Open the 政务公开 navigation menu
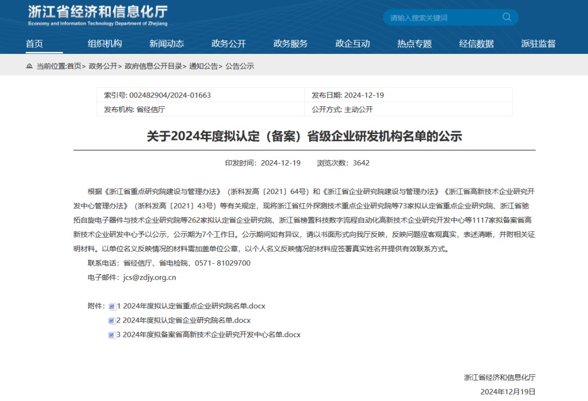588x401 pixels. (x=228, y=44)
